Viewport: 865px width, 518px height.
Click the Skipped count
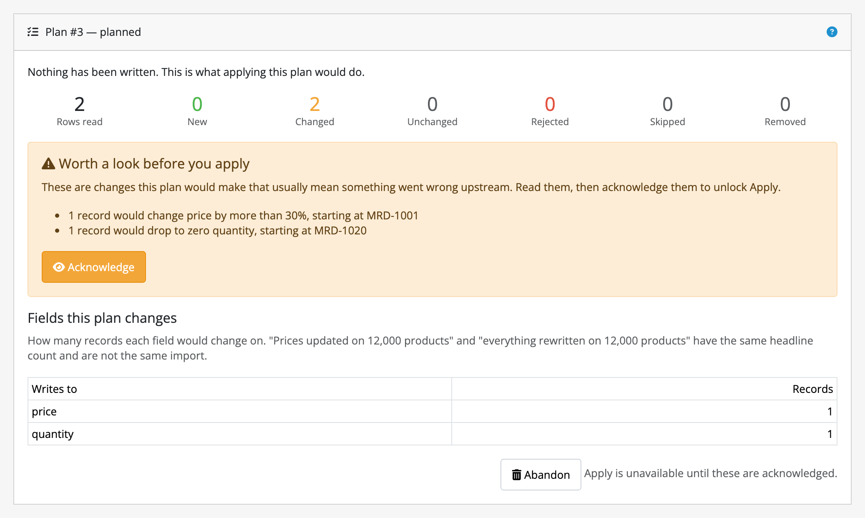pyautogui.click(x=668, y=104)
